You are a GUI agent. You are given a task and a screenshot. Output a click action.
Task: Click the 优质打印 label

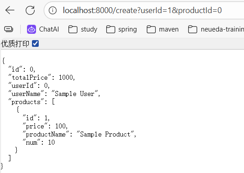point(15,44)
